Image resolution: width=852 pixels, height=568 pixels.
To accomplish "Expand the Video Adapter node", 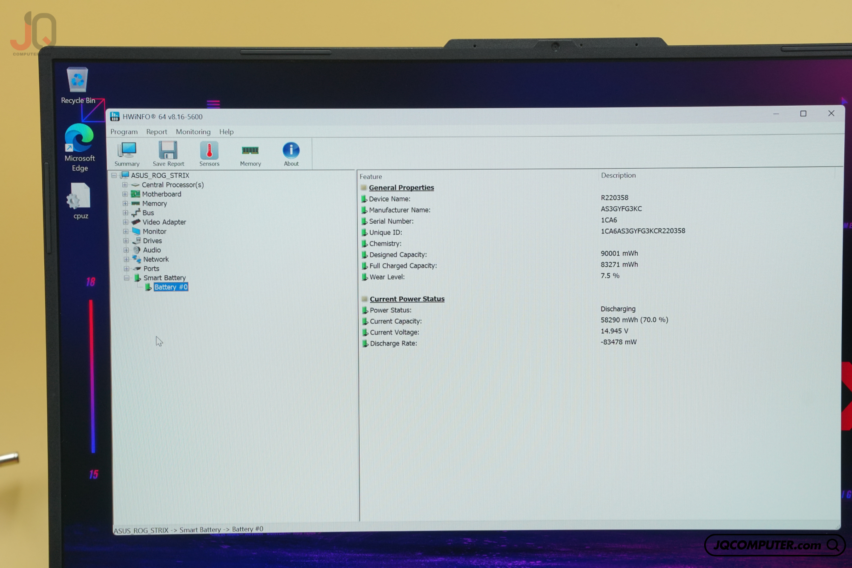I will [126, 222].
